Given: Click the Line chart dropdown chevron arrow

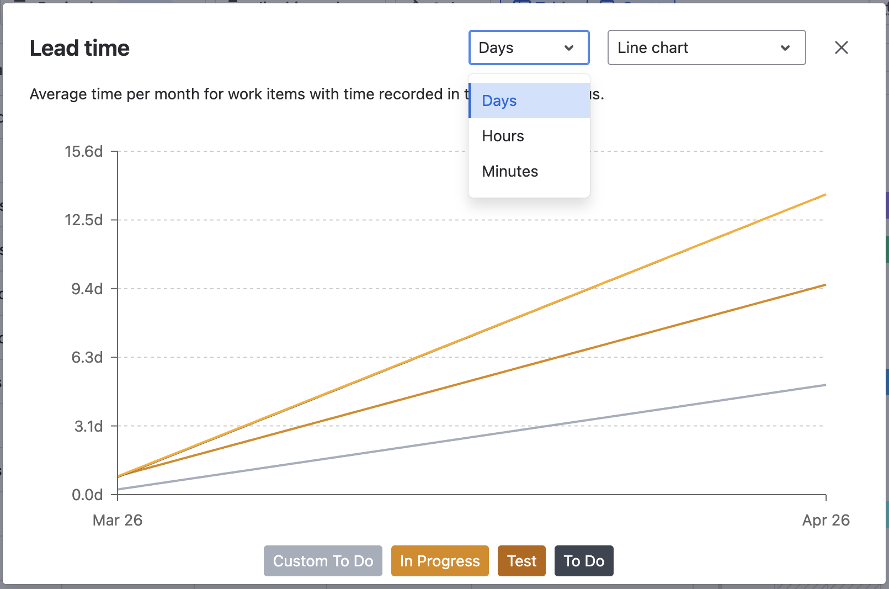Looking at the screenshot, I should [x=785, y=48].
